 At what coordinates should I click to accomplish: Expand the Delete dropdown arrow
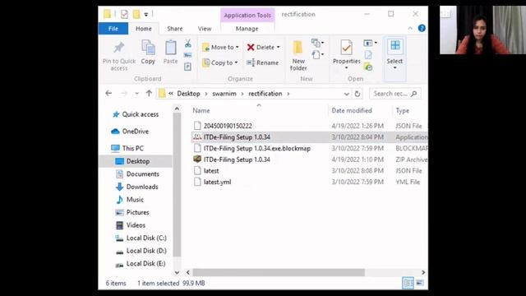tap(278, 48)
